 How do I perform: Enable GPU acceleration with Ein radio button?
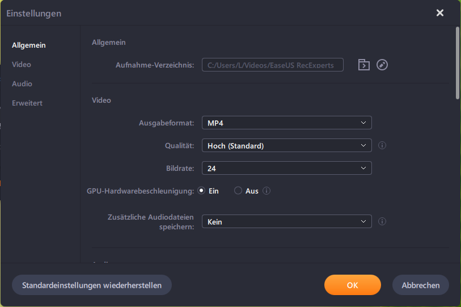201,191
